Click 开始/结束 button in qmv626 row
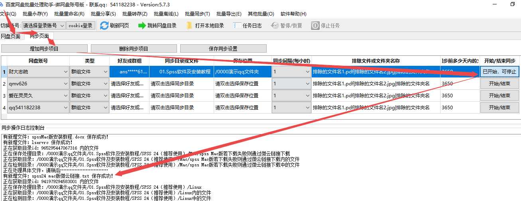Image resolution: width=521 pixels, height=201 pixels. coord(499,84)
